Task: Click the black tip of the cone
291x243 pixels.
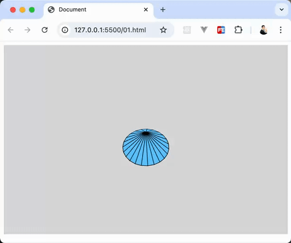Action: point(146,133)
